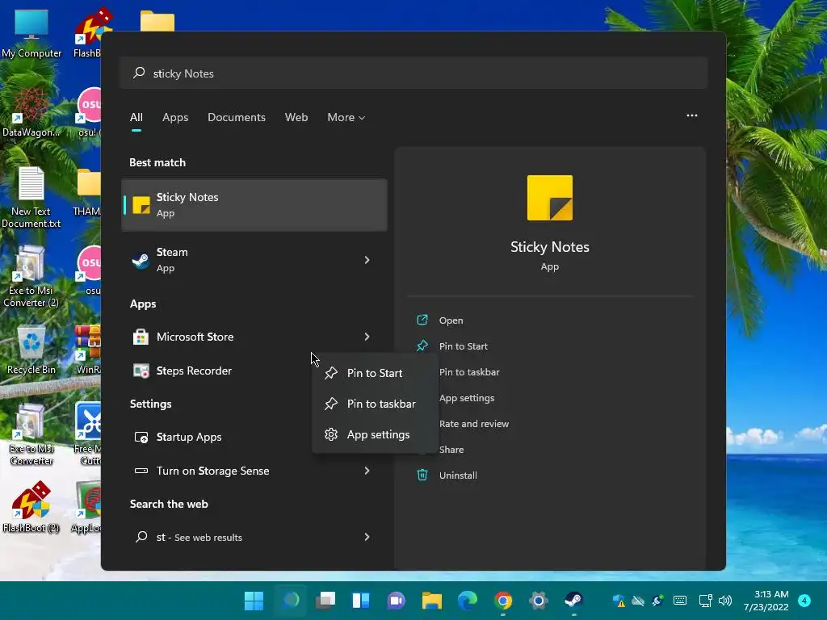Image resolution: width=827 pixels, height=620 pixels.
Task: Click the Startup Apps settings icon
Action: pyautogui.click(x=141, y=437)
